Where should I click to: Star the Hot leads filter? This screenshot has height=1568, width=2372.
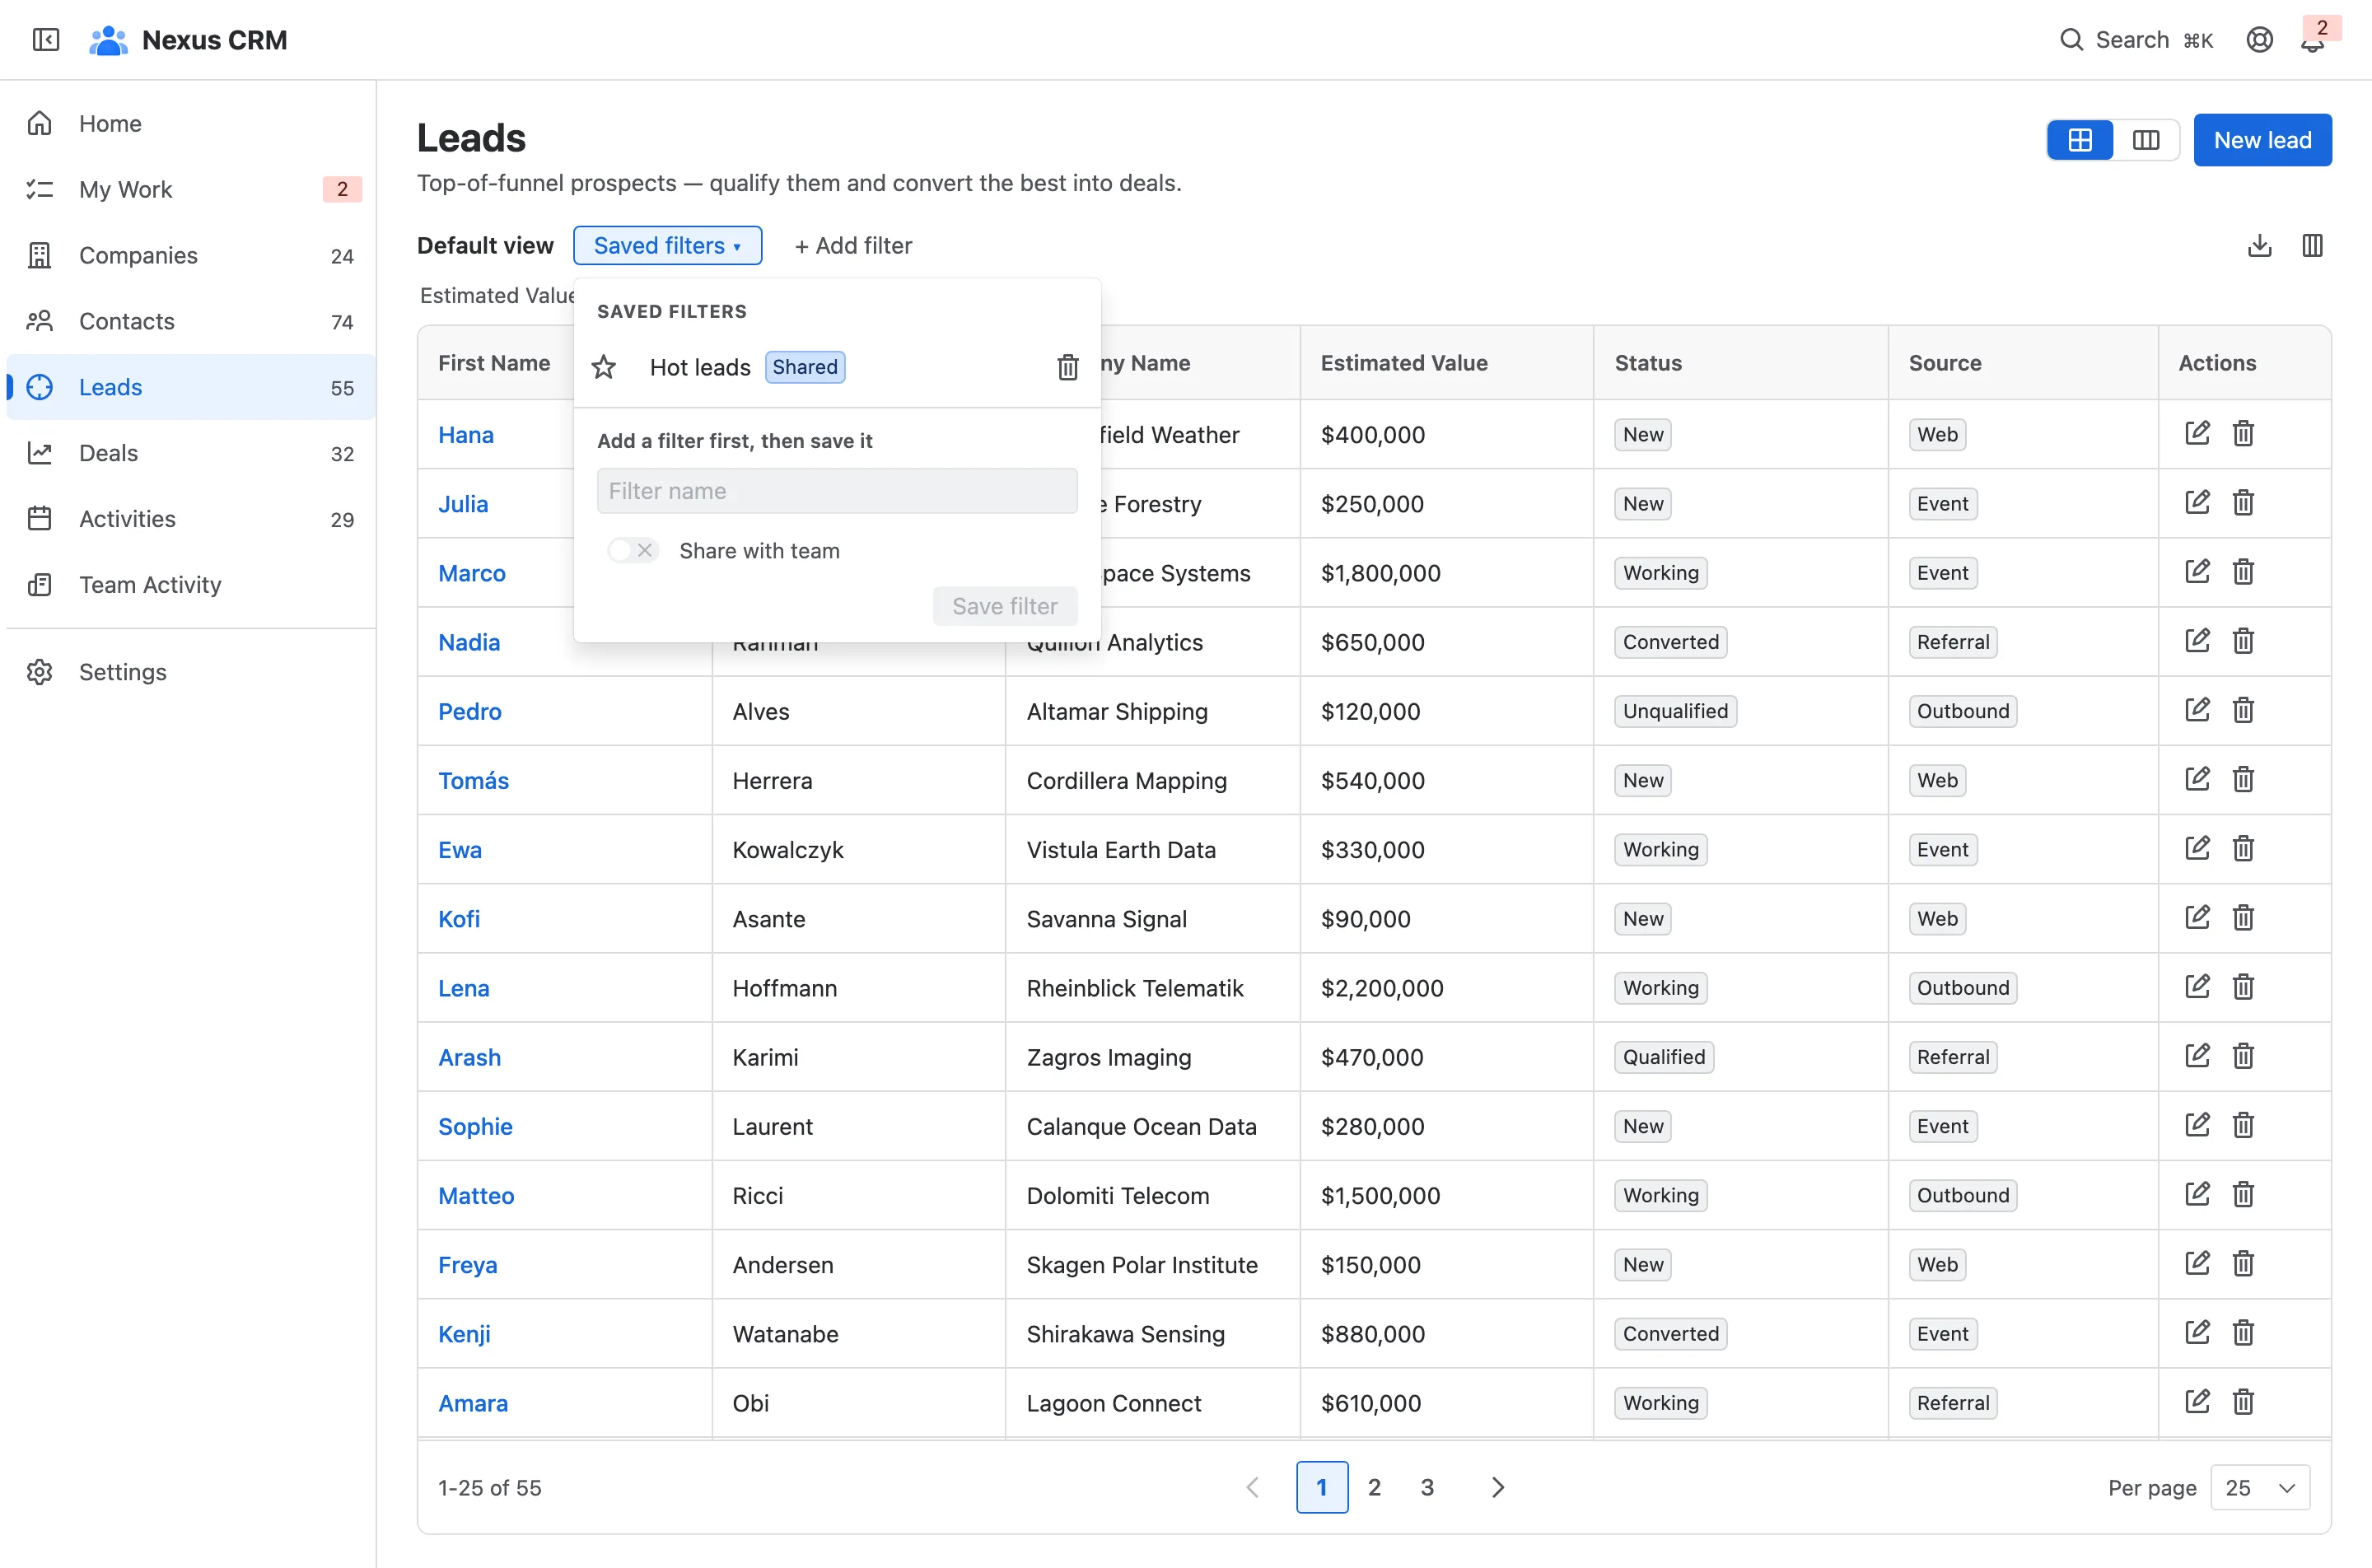click(x=604, y=367)
